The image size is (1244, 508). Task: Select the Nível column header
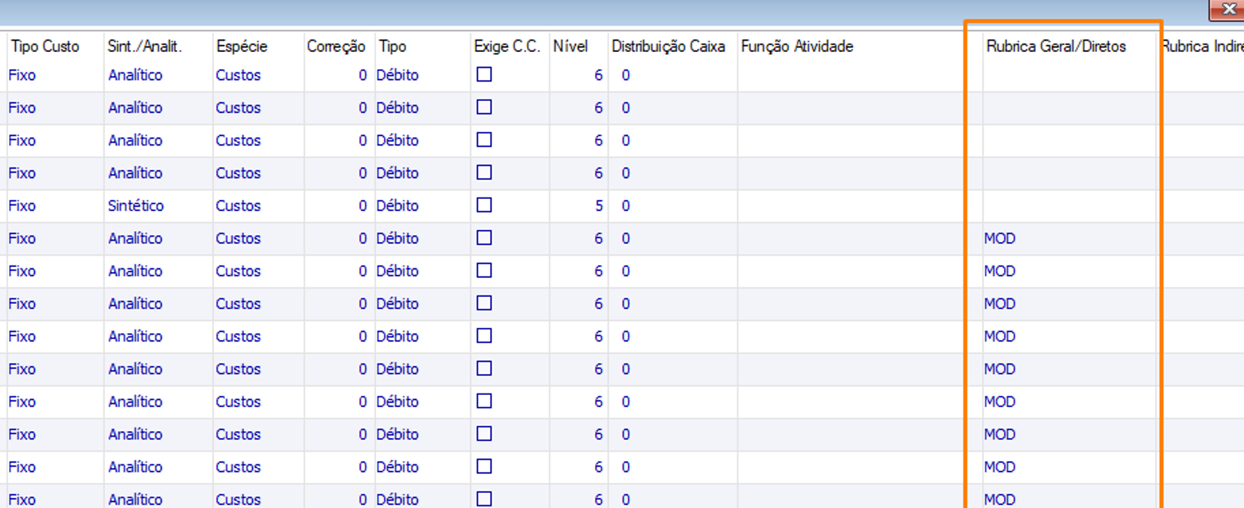570,46
